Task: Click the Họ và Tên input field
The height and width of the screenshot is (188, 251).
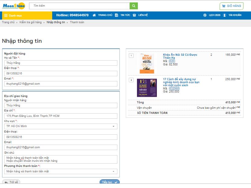Action: tap(61, 63)
